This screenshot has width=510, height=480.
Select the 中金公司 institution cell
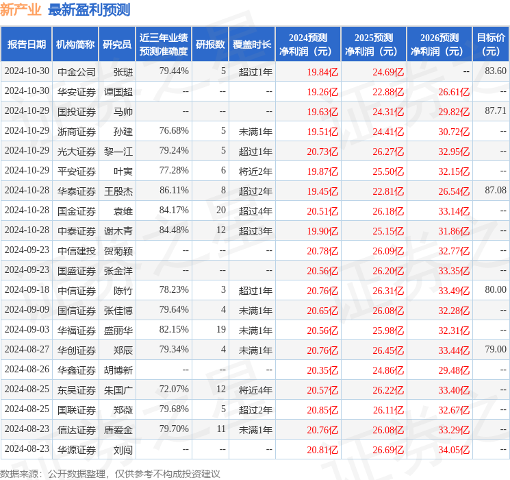tap(77, 72)
